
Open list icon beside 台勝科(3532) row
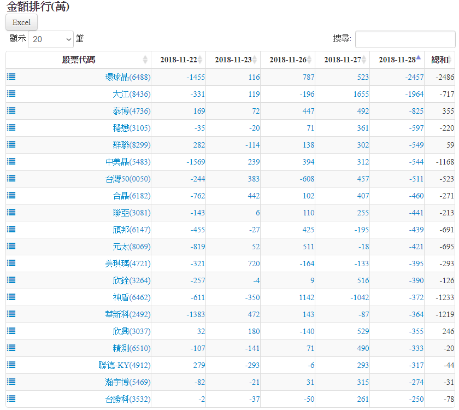pyautogui.click(x=11, y=399)
